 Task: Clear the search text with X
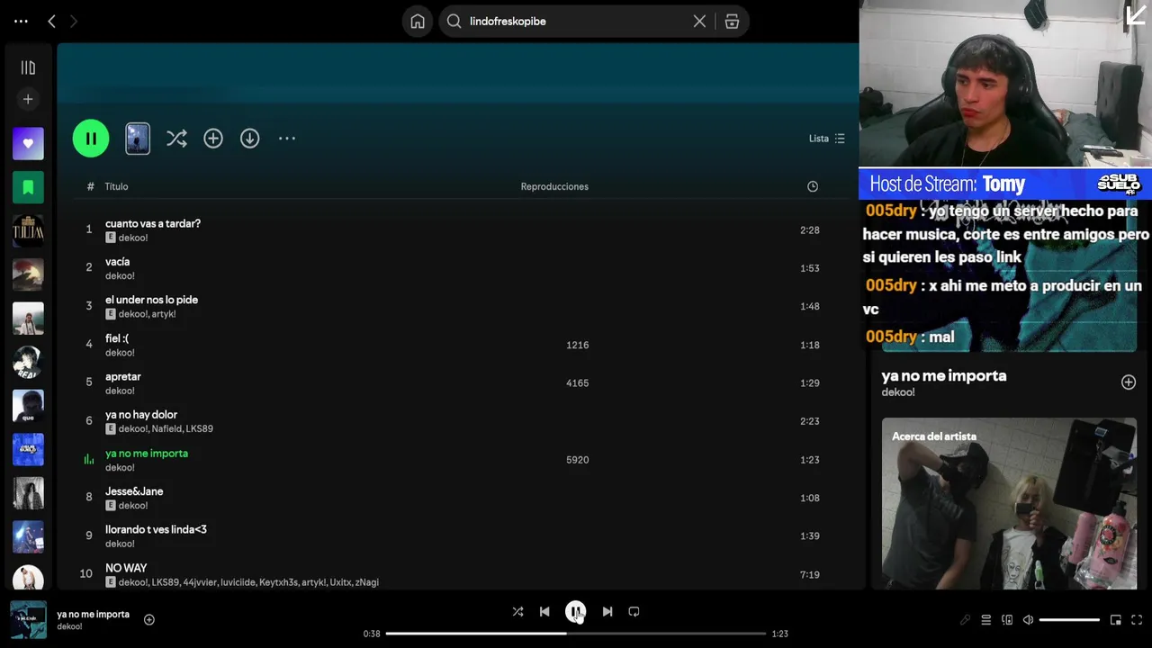699,21
